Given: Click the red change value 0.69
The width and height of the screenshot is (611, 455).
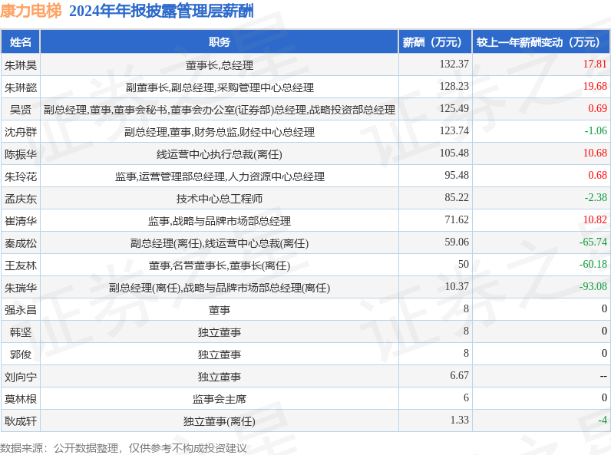Looking at the screenshot, I should click(597, 108).
